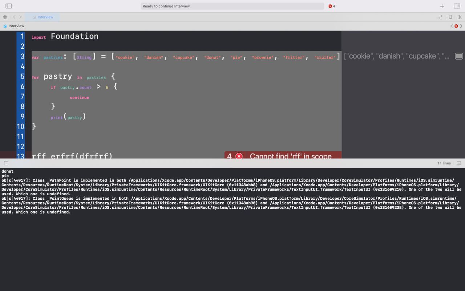Click the 'rff erfrf(dfrfrf)' code on line 13
Viewport: 465px width, 291px height.
(x=72, y=156)
